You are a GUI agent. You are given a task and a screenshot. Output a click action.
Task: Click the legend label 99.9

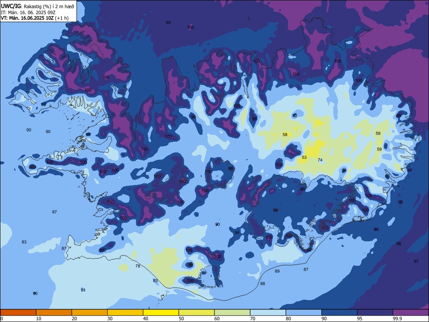[x=397, y=319]
